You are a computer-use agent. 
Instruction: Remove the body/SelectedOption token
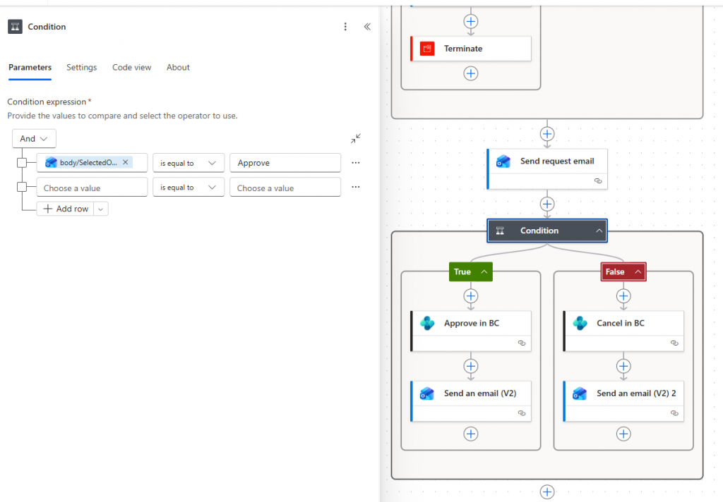pos(126,162)
